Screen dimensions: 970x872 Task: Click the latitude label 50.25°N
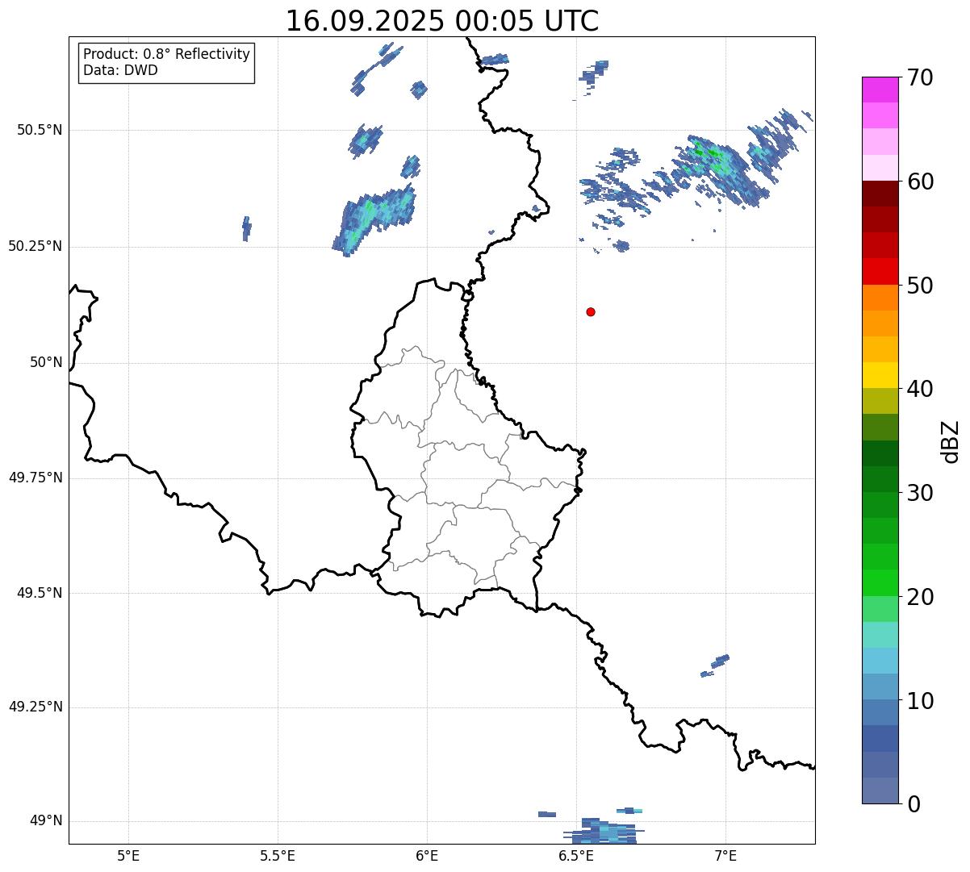[x=36, y=246]
